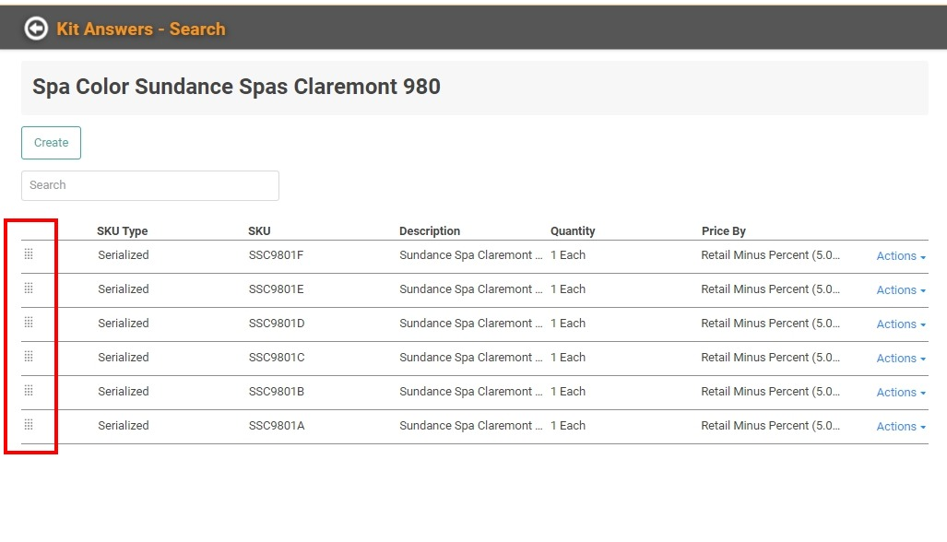Click the description cell in SSC9801C row
The width and height of the screenshot is (947, 542).
click(x=471, y=358)
